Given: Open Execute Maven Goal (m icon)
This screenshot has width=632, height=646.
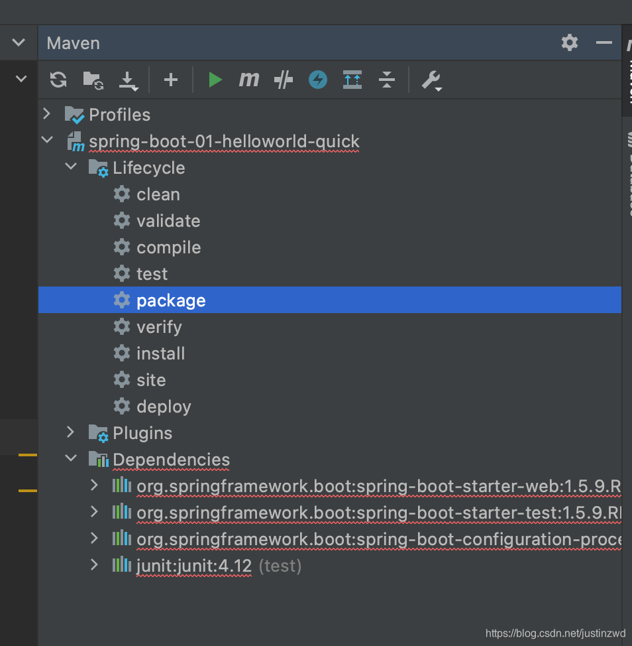Looking at the screenshot, I should [249, 79].
